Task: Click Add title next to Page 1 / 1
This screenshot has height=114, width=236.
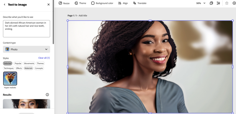Action: coord(83,16)
